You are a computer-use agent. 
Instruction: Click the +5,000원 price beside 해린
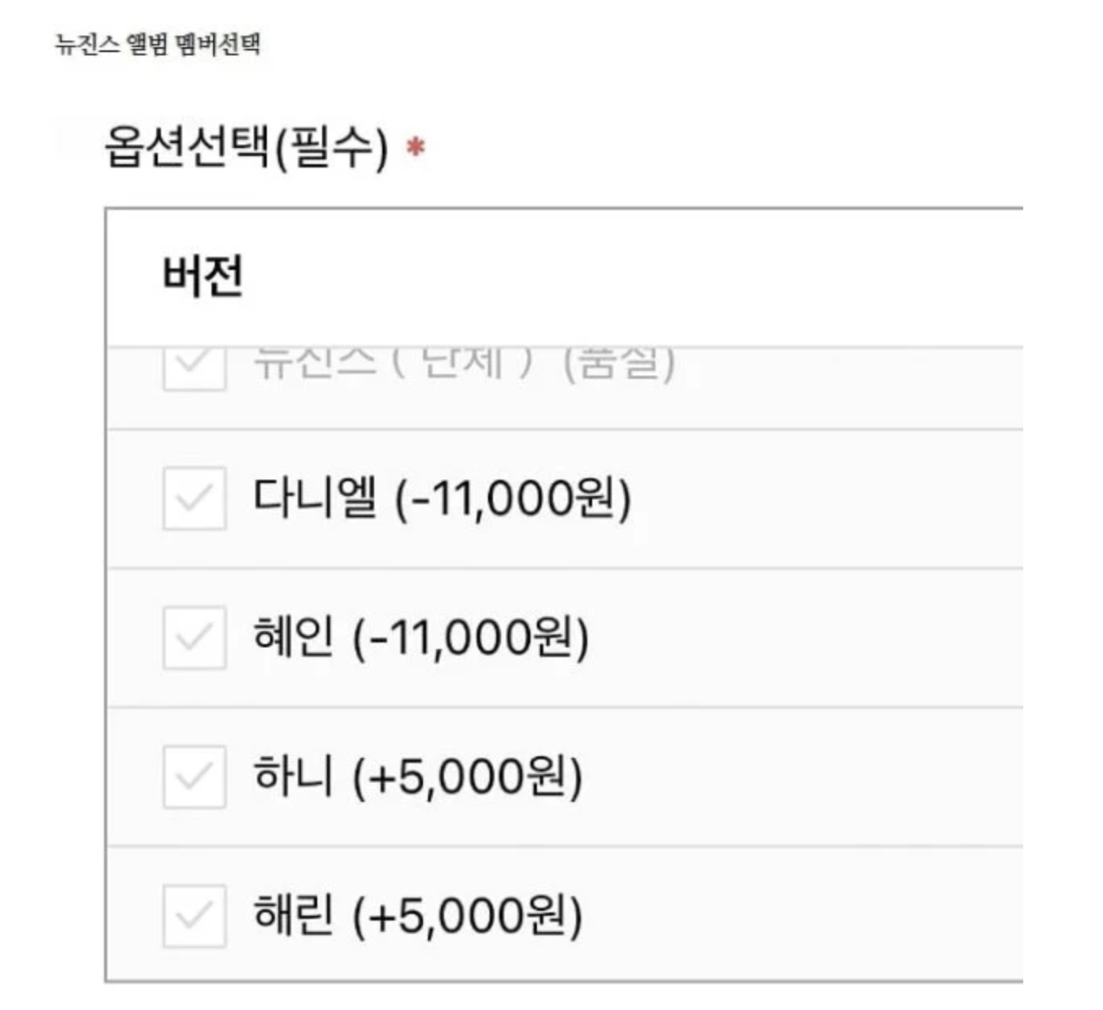click(468, 916)
